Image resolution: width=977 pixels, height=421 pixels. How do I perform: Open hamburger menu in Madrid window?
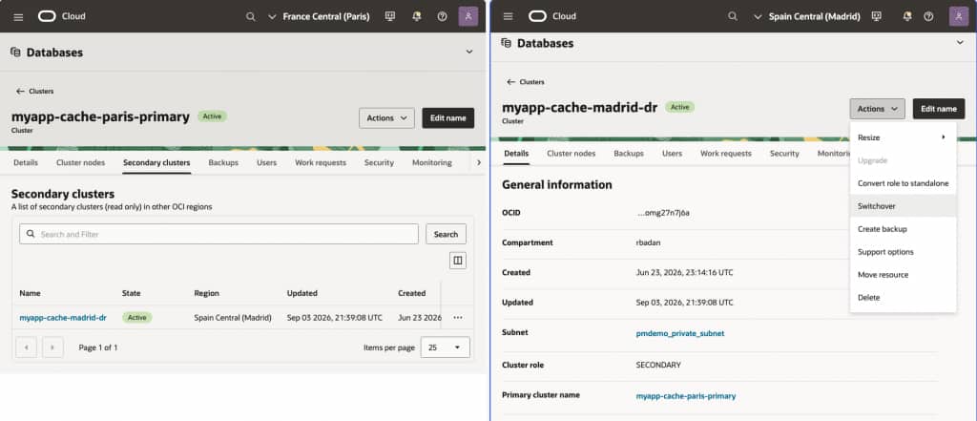508,17
